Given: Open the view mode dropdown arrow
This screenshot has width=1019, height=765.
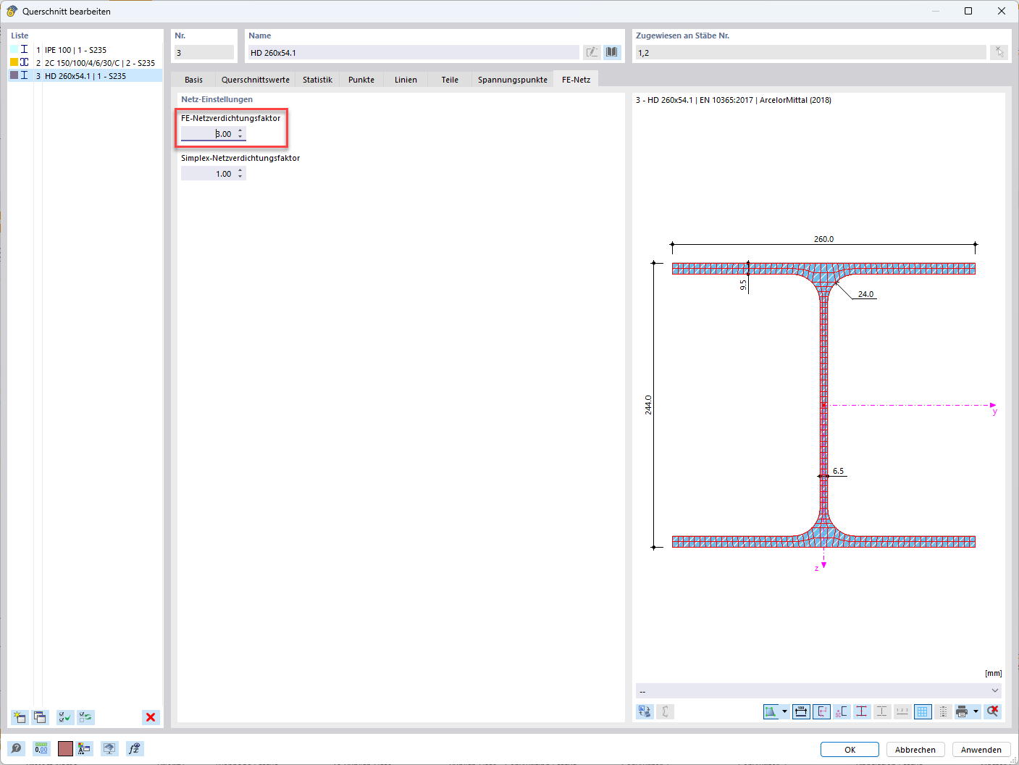Looking at the screenshot, I should (x=784, y=711).
